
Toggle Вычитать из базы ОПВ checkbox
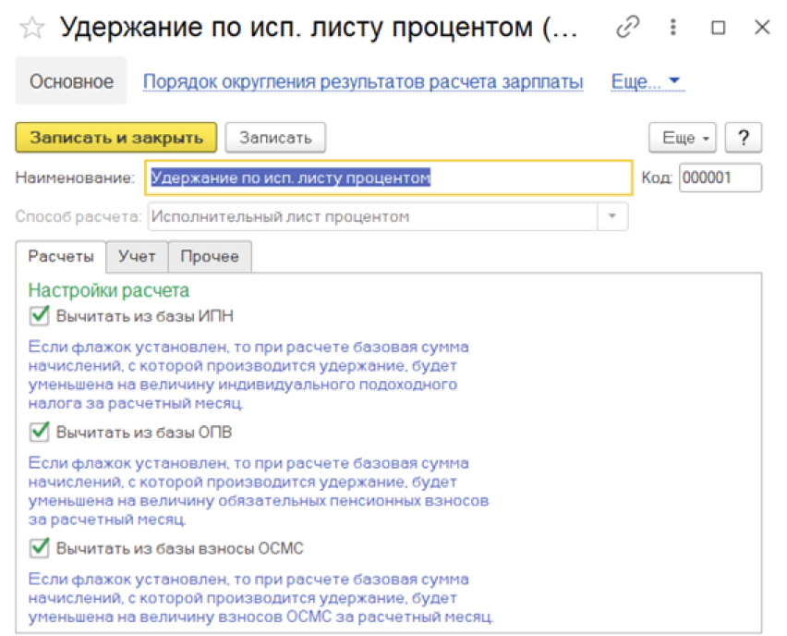pos(39,432)
